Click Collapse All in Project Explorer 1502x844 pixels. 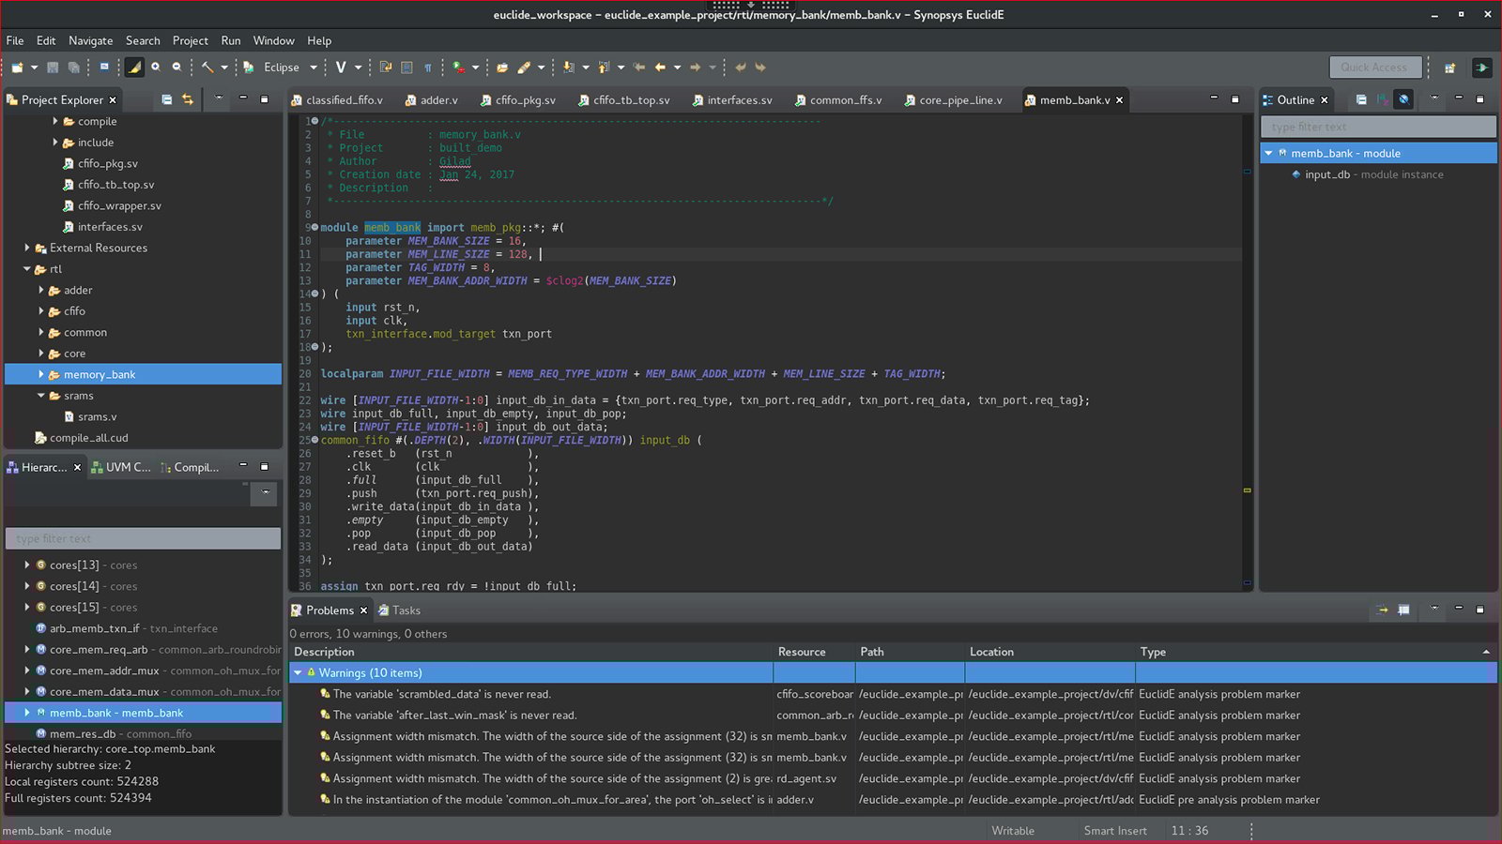click(166, 99)
